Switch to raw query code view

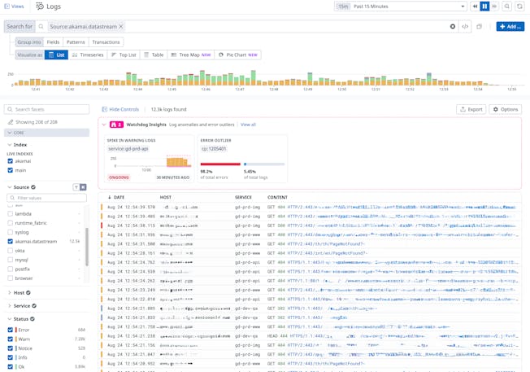[465, 26]
